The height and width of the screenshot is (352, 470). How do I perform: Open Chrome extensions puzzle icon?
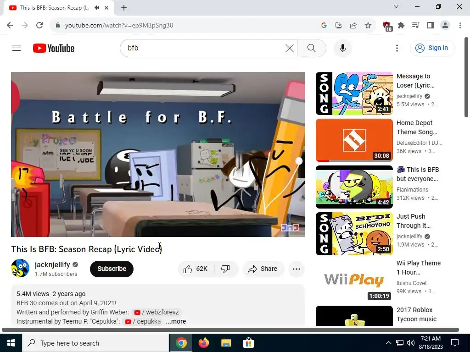click(x=401, y=25)
